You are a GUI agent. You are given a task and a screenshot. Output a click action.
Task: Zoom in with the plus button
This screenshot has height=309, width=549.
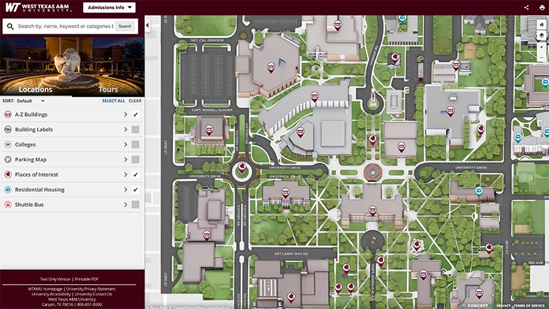point(541,47)
